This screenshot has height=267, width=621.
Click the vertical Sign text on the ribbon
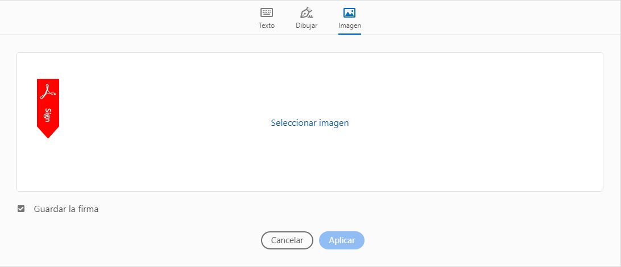(x=48, y=115)
